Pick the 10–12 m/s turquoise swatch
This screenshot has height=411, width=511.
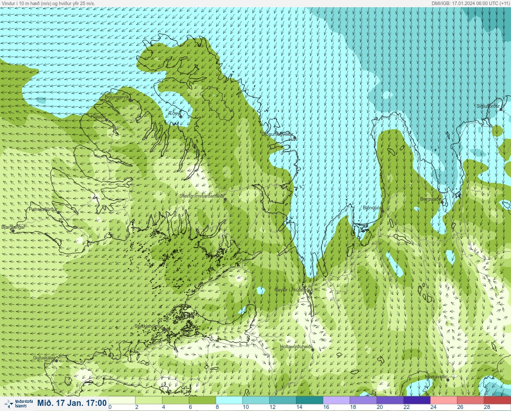click(256, 400)
